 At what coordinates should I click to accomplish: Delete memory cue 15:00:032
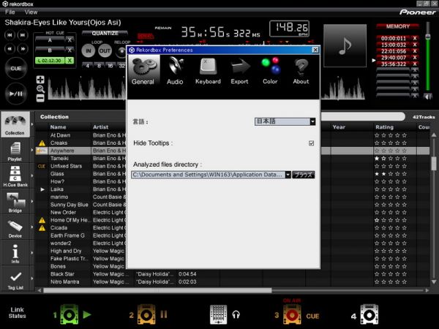(x=415, y=45)
